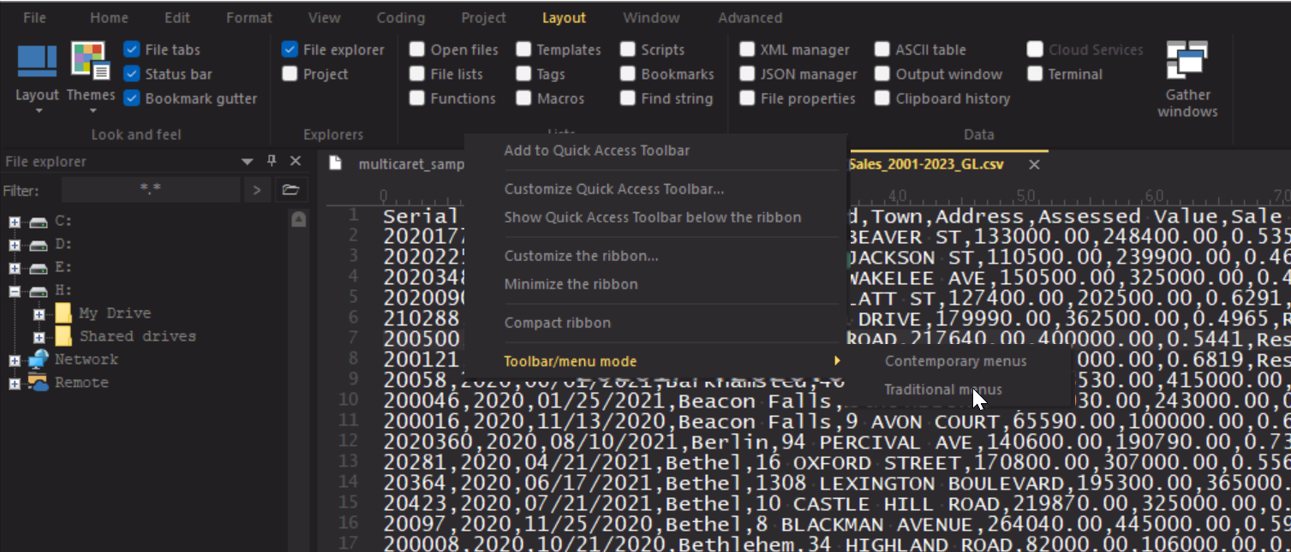Select the Network icon in tree

point(39,359)
